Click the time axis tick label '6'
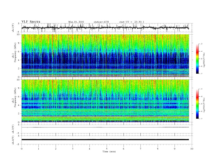The width and height of the screenshot is (216, 167). pos(124,149)
